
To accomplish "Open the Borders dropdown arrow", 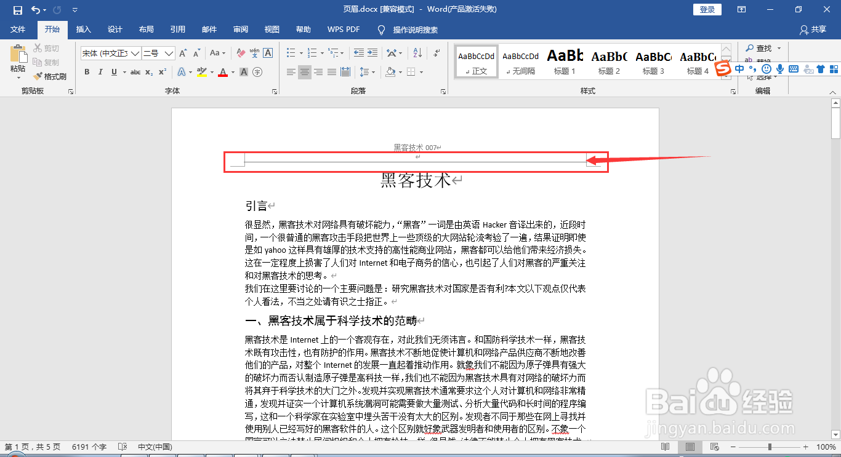I will (421, 72).
